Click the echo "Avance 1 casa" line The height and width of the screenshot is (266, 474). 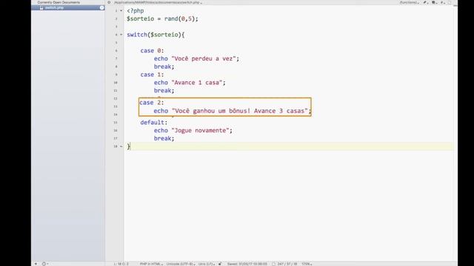click(x=190, y=82)
